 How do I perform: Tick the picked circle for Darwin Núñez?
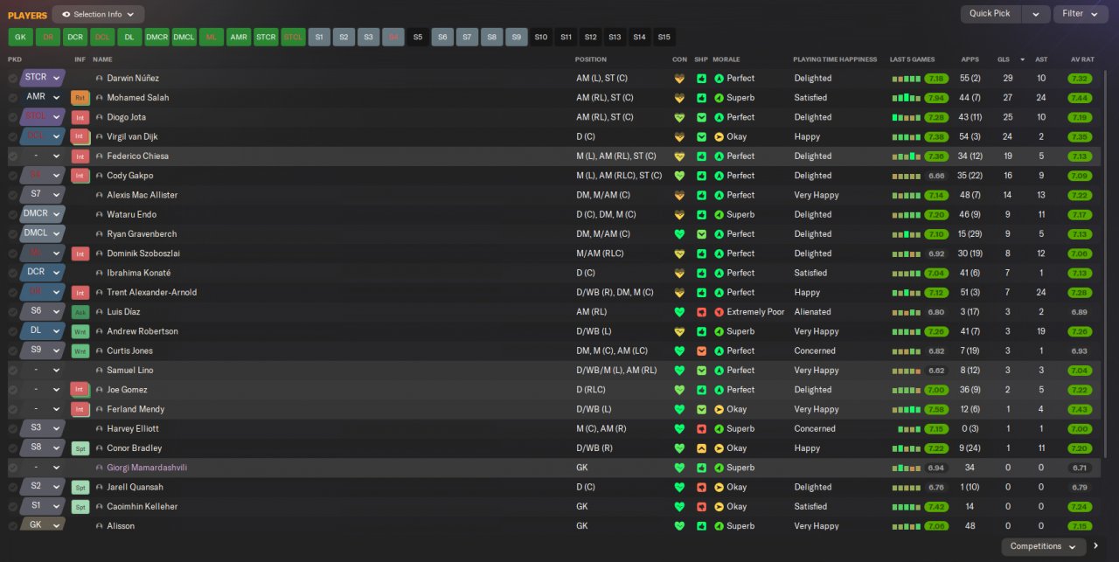13,79
